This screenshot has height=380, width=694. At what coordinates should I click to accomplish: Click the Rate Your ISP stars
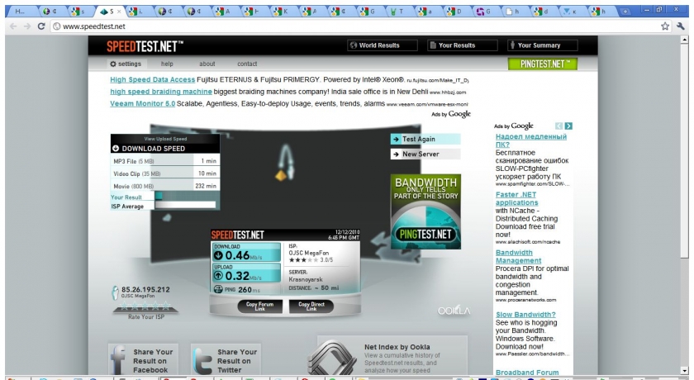point(145,305)
